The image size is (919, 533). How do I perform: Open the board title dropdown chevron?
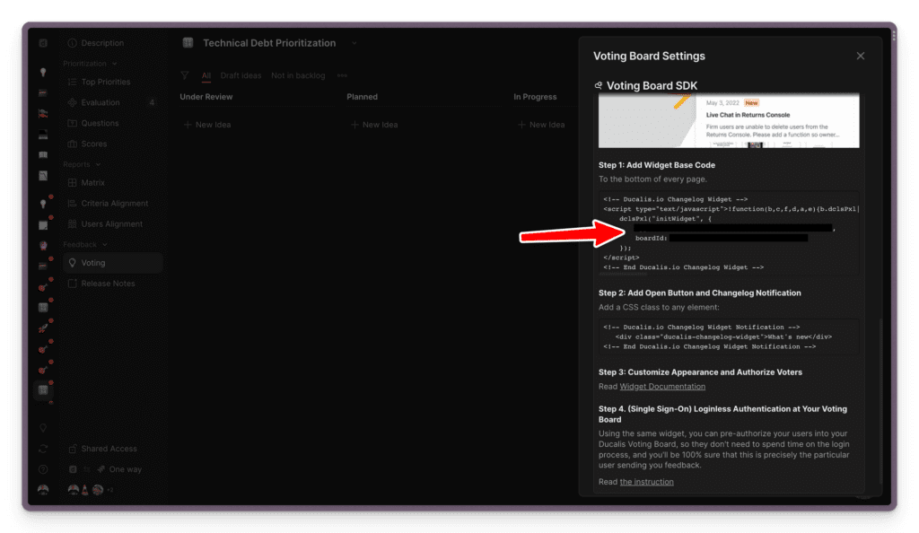[x=354, y=43]
